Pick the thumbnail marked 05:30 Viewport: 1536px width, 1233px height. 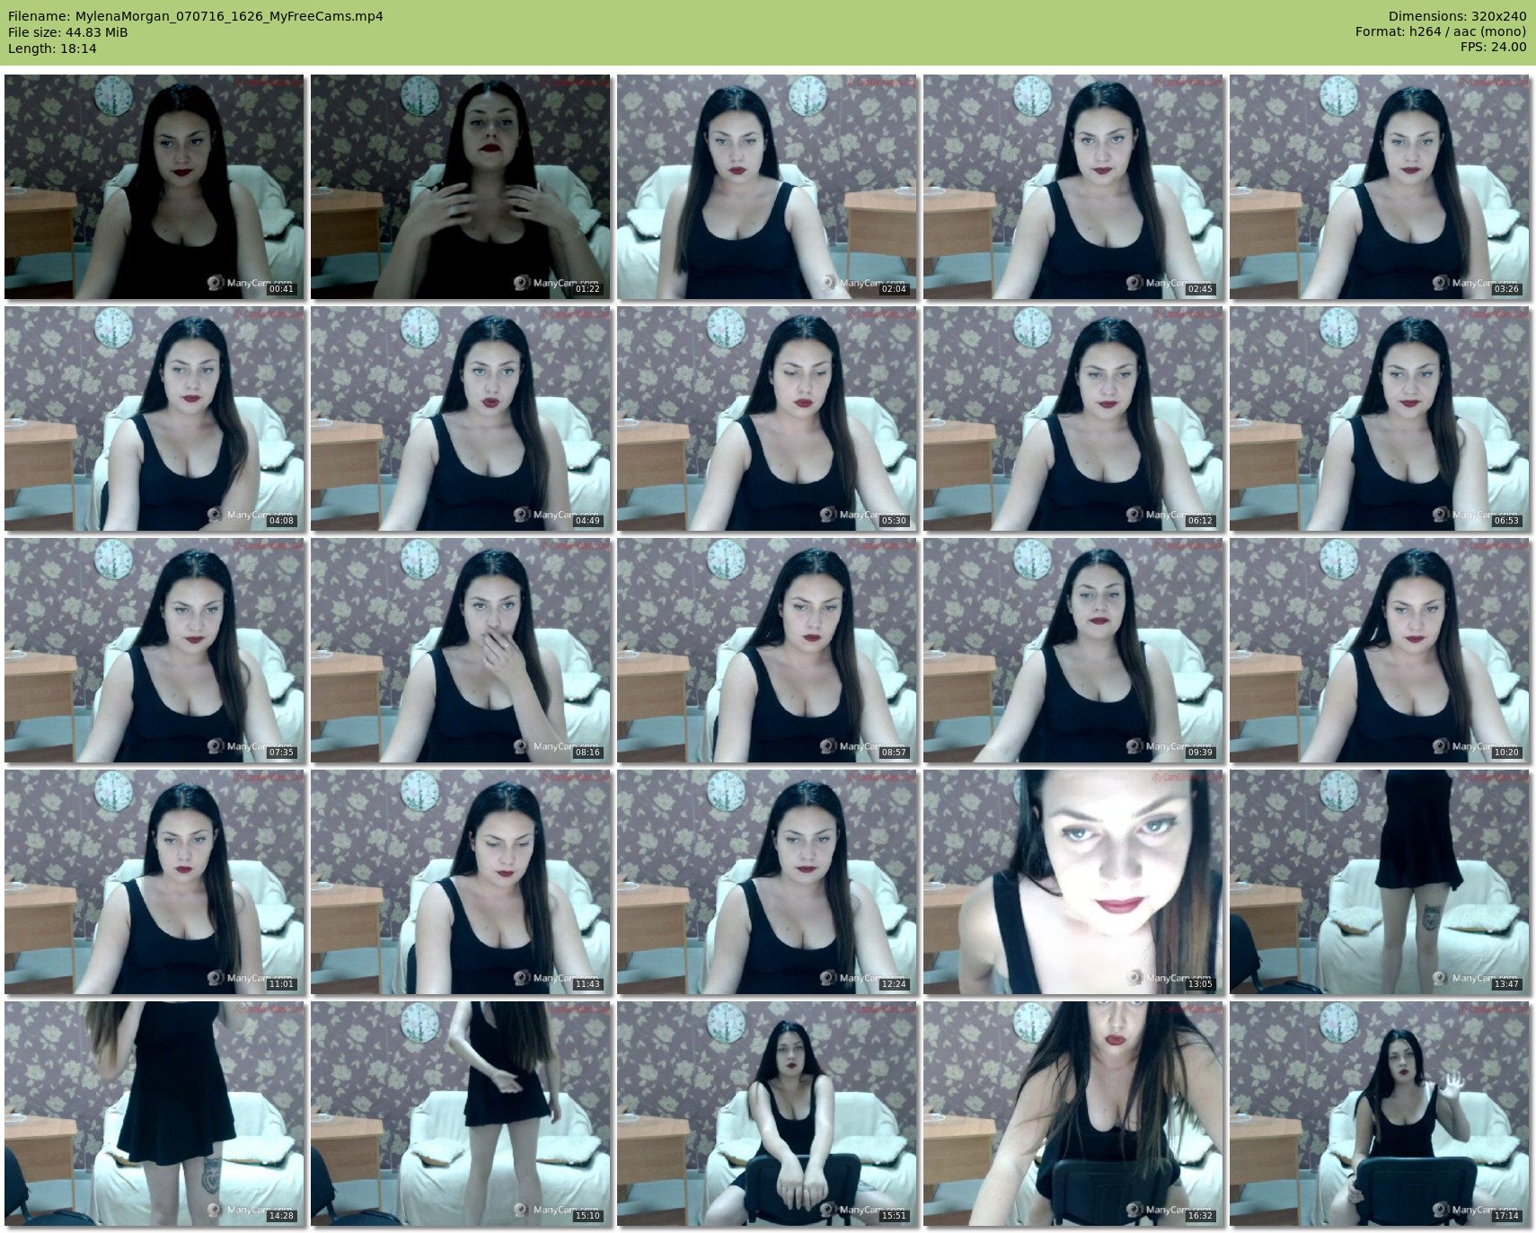pos(766,418)
